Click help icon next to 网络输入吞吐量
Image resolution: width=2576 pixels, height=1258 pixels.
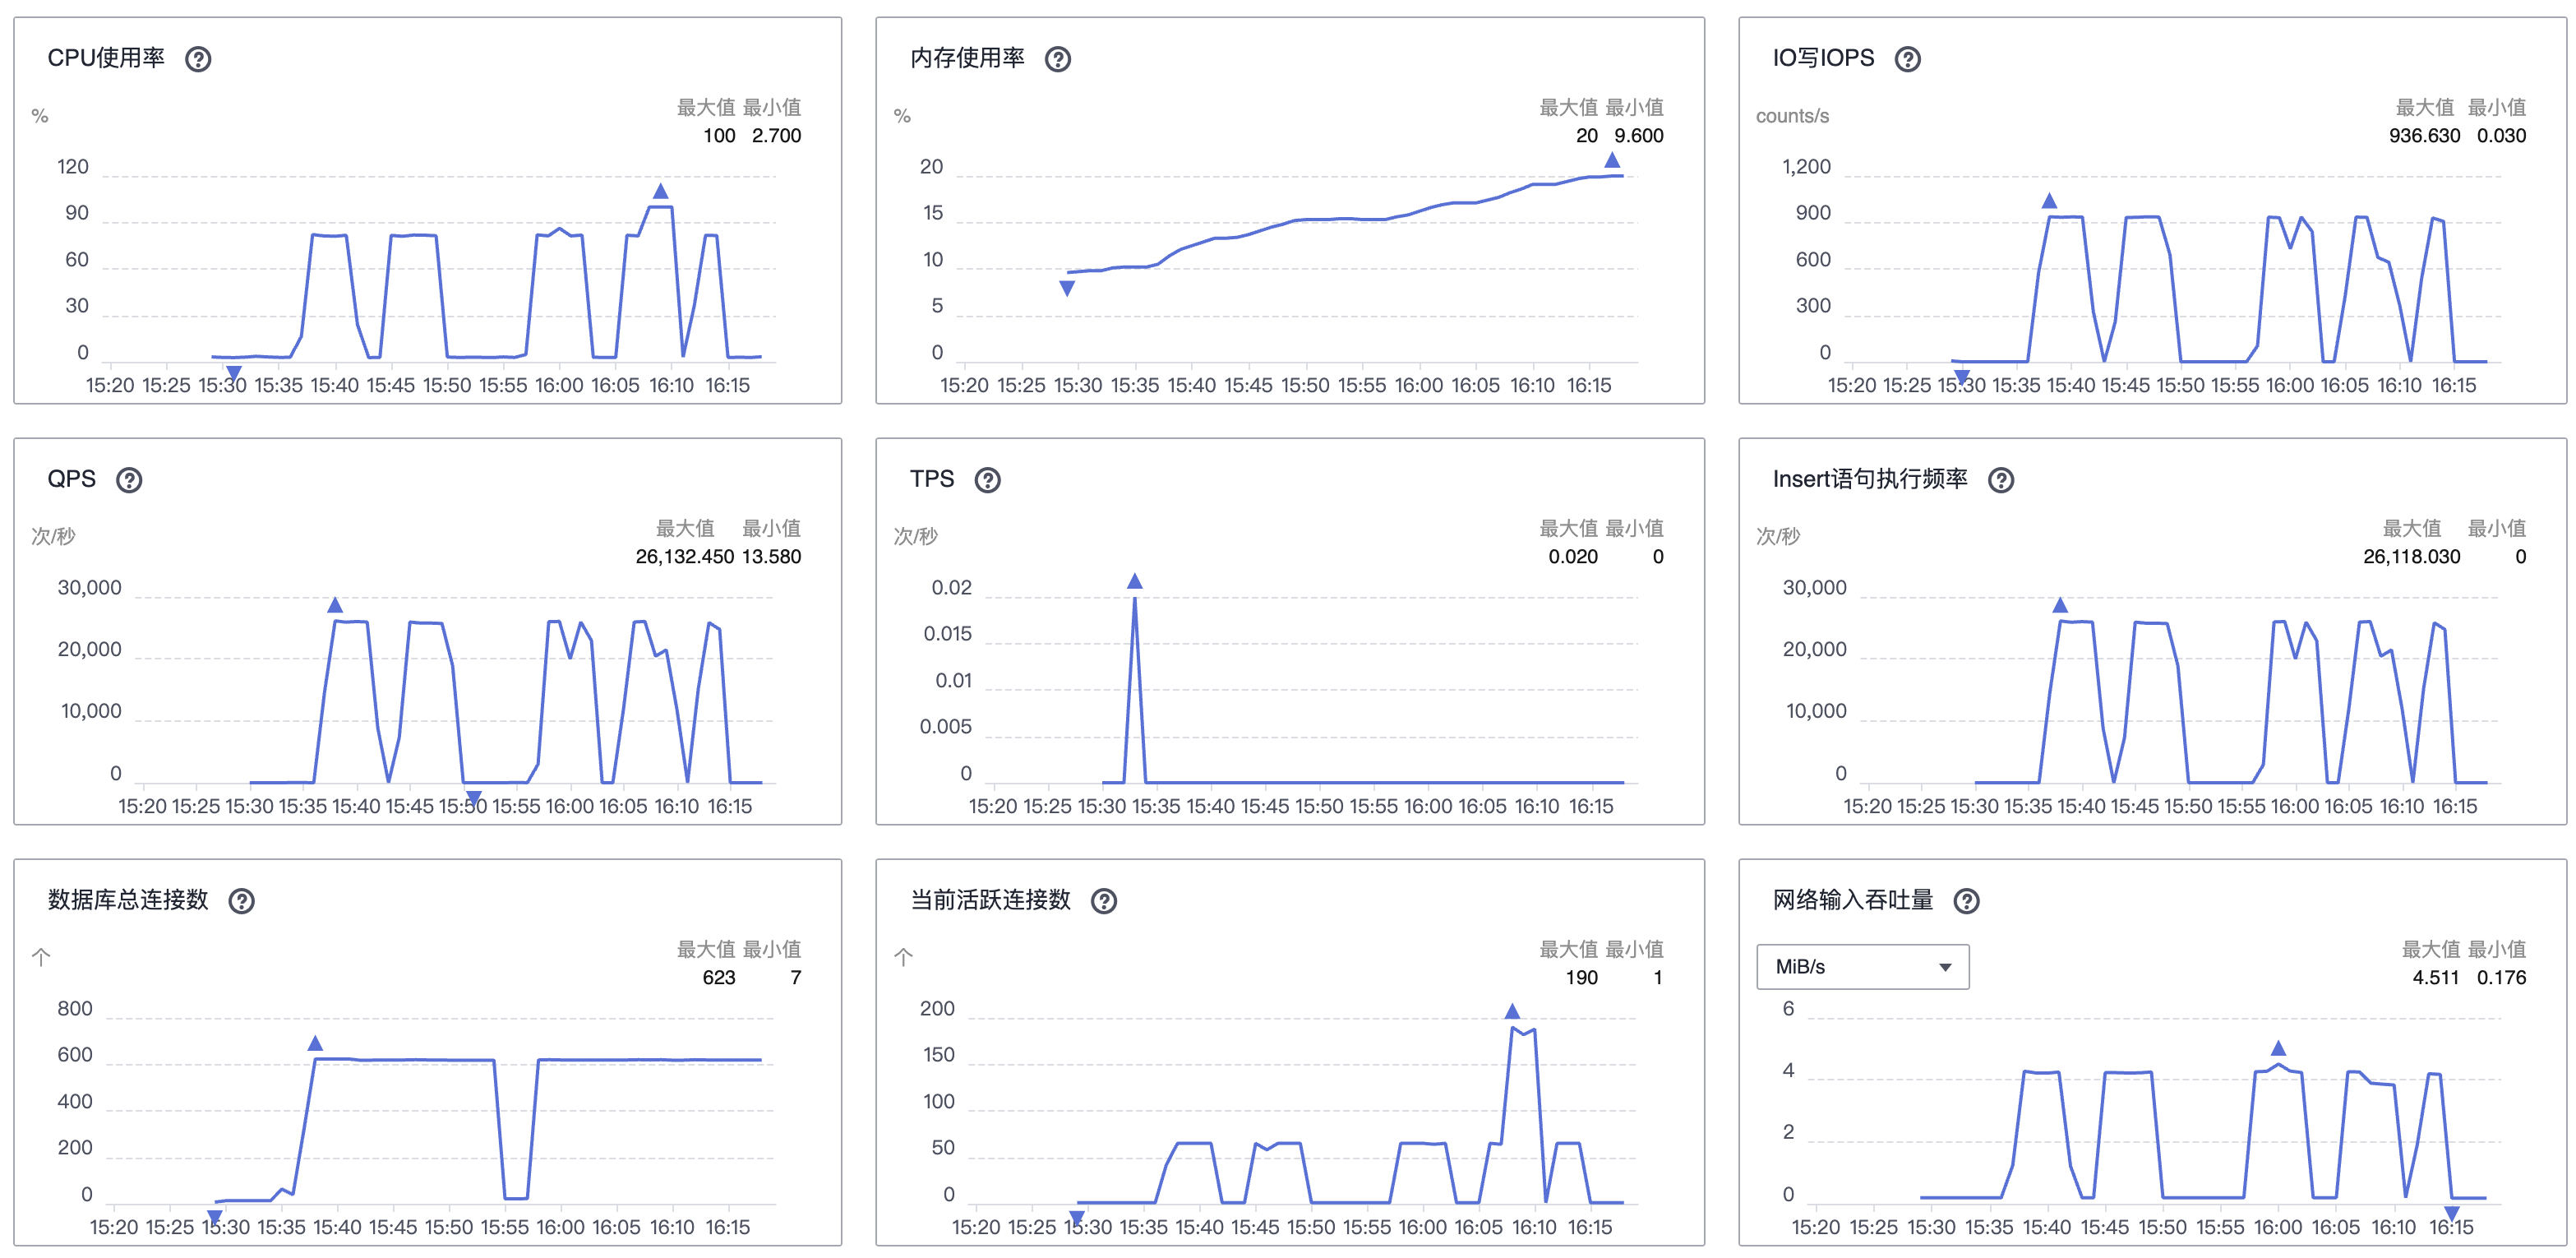click(x=1966, y=901)
